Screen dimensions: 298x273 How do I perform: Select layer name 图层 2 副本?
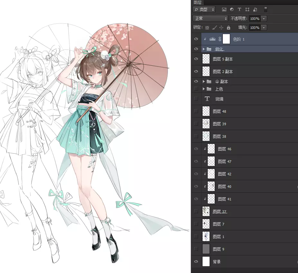click(x=223, y=72)
